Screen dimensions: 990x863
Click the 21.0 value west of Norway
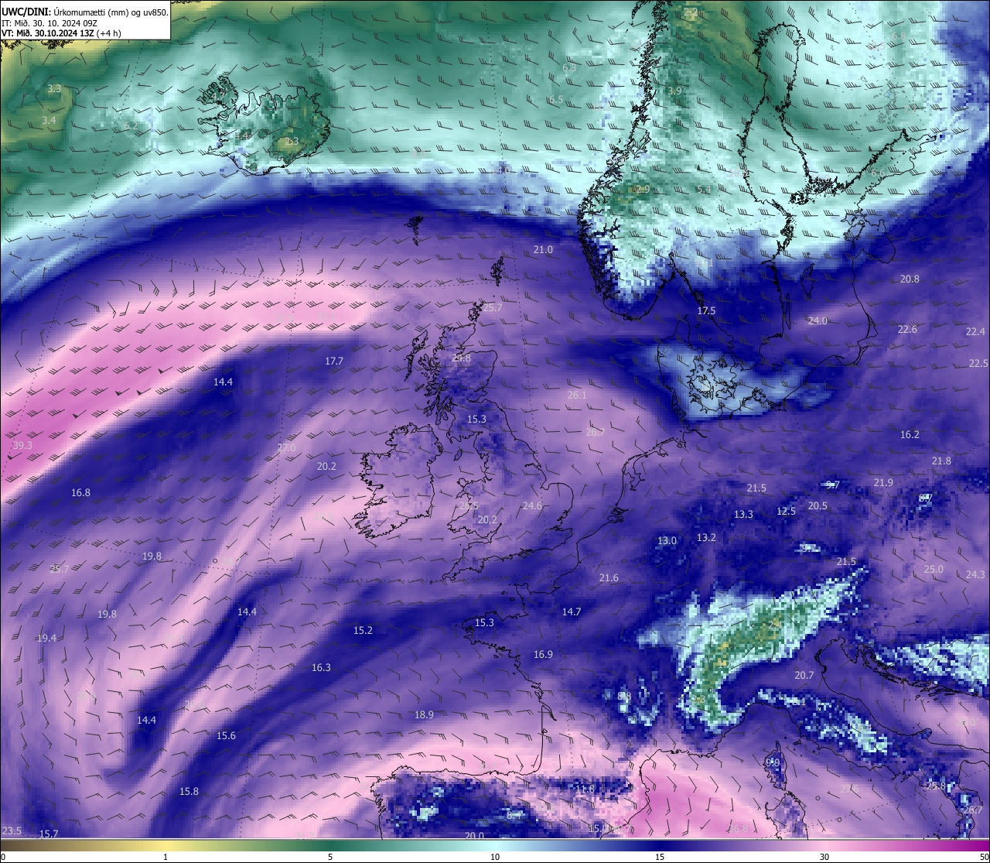tap(543, 249)
